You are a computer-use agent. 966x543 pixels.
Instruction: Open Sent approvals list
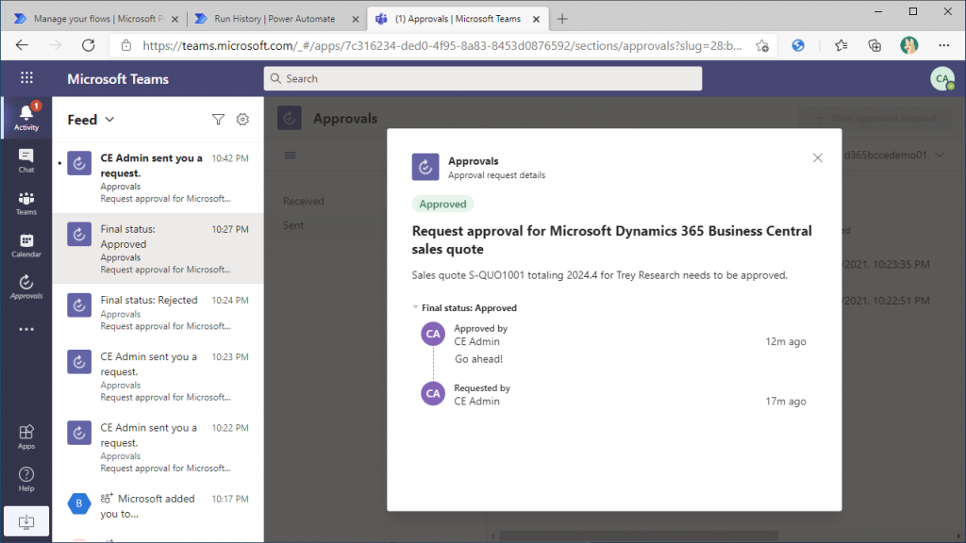(x=293, y=225)
